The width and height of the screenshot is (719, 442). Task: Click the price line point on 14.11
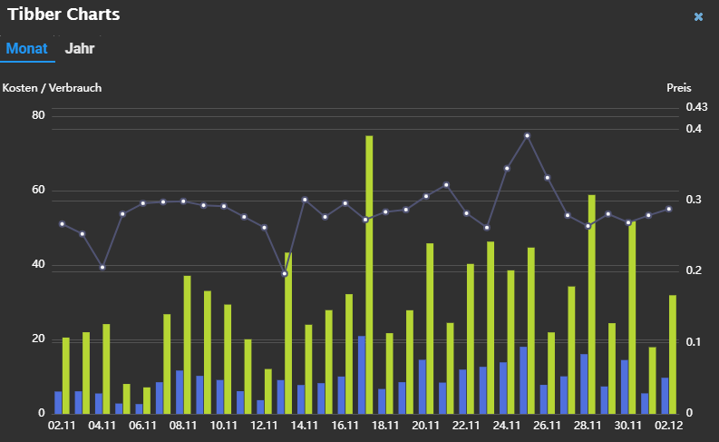(x=305, y=200)
